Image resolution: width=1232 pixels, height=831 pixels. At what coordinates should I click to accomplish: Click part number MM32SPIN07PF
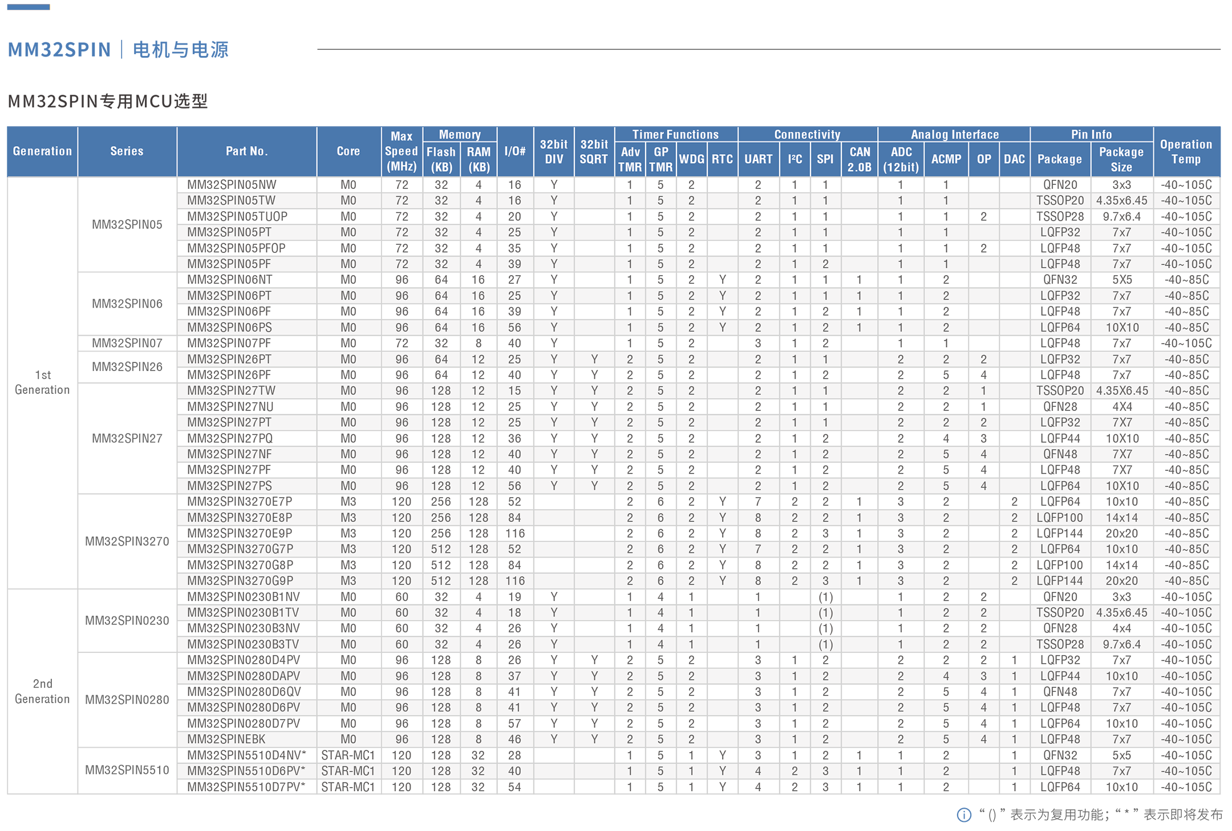pos(229,343)
